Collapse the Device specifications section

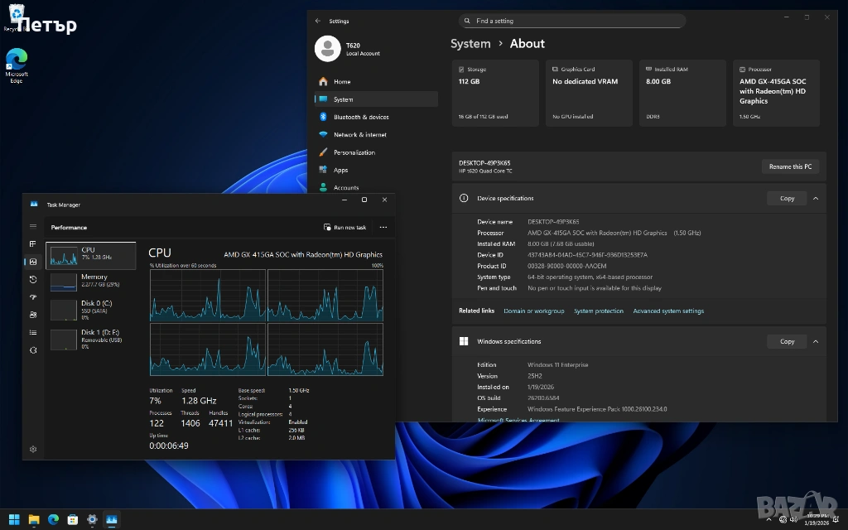(x=815, y=199)
